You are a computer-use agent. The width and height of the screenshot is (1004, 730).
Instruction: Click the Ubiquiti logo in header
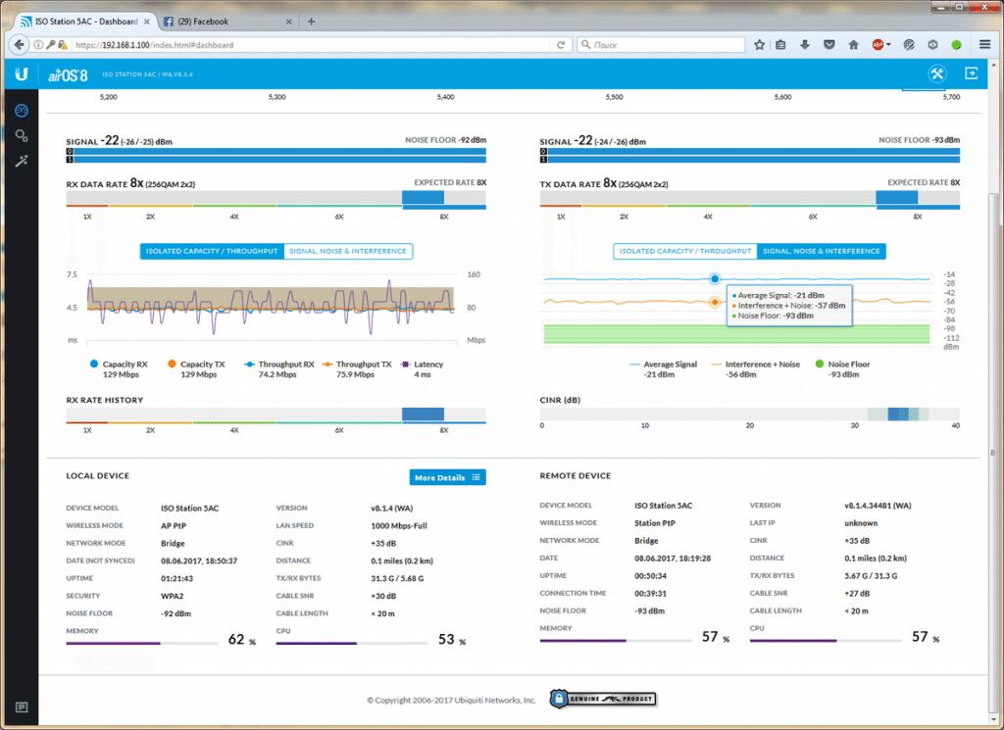point(21,73)
